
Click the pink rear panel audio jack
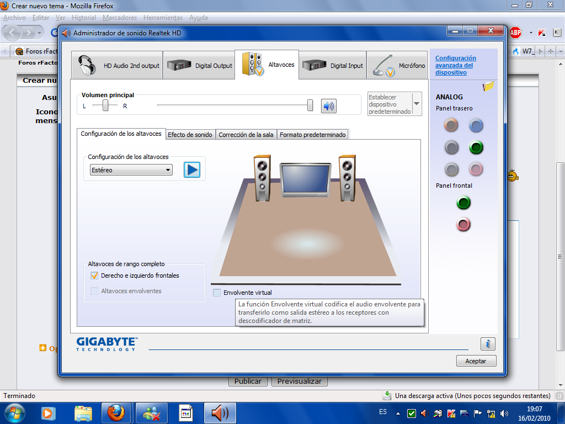click(476, 169)
